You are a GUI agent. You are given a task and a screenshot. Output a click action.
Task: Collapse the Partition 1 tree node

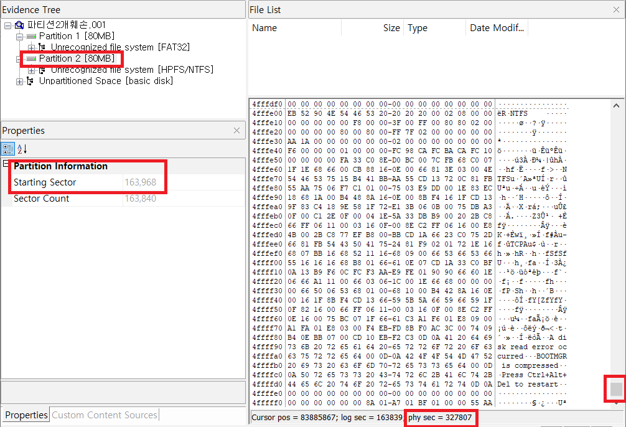coord(19,36)
